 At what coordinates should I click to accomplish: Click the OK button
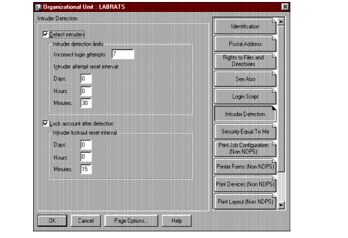52,221
